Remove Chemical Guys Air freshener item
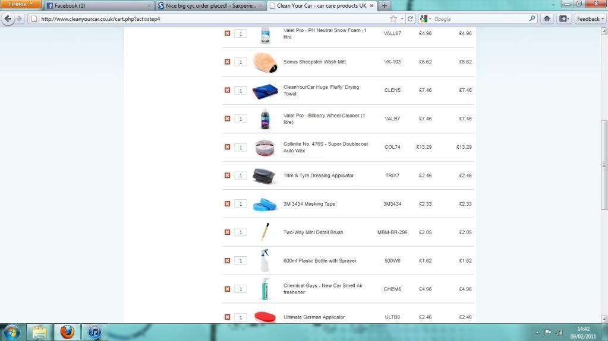Screen dimensions: 608x341 [227, 289]
